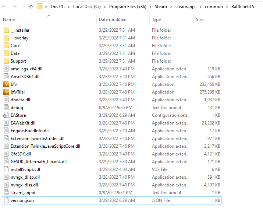Viewport: 263px width, 217px height.
Task: Click the Forward navigation arrow
Action: click(15, 7)
